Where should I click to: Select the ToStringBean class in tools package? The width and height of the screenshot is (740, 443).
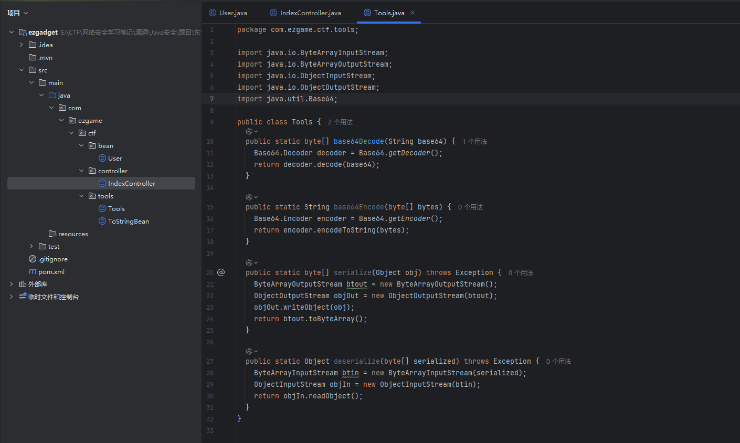[x=128, y=221]
